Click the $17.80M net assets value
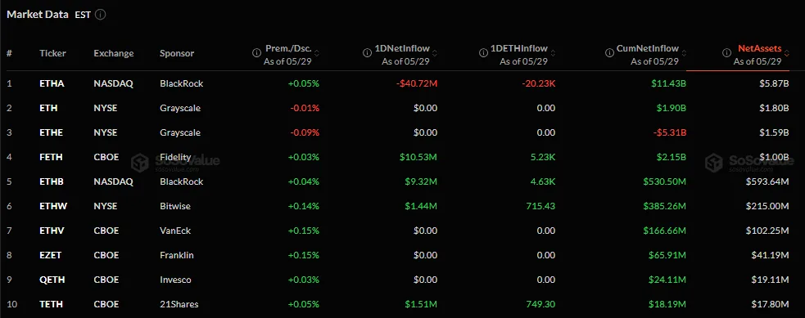Screen dimensions: 805x318 (770, 304)
